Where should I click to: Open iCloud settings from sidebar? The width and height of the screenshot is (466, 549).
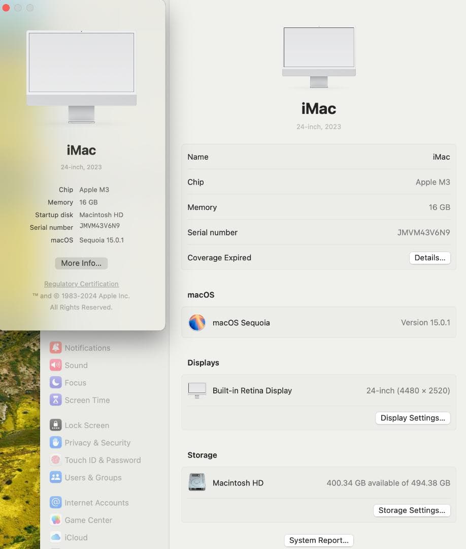[56, 537]
